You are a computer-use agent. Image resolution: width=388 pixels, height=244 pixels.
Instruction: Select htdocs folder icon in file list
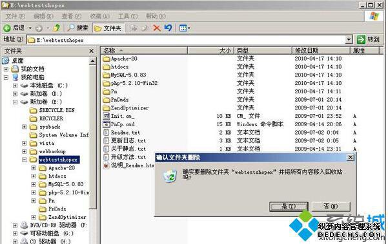[107, 67]
